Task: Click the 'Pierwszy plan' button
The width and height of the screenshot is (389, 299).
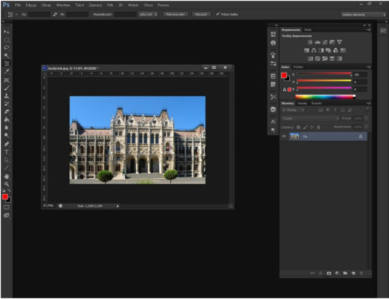Action: tap(176, 15)
